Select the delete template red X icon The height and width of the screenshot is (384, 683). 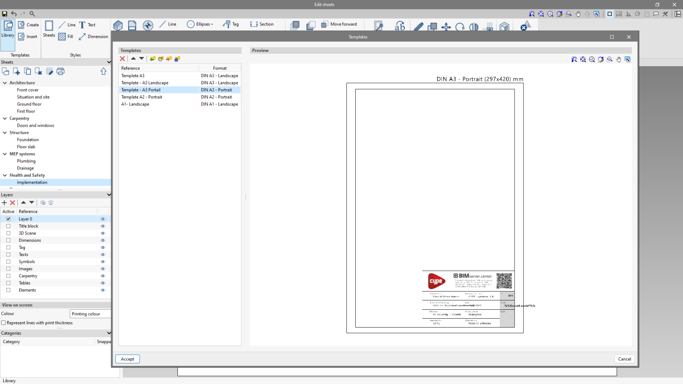coord(123,59)
